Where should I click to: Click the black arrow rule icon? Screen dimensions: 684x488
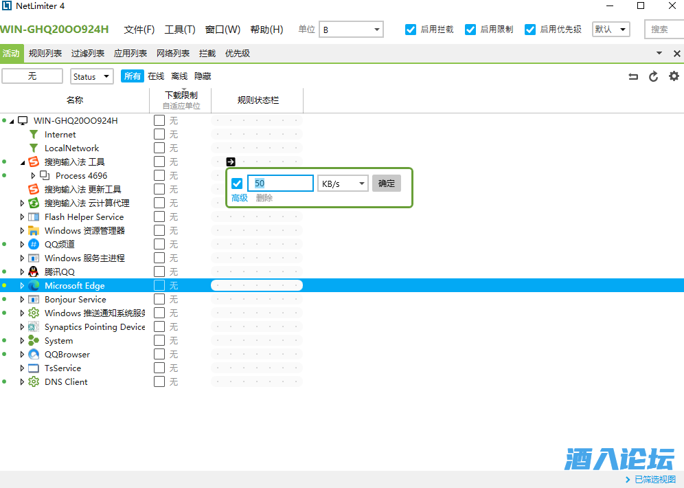click(x=231, y=162)
